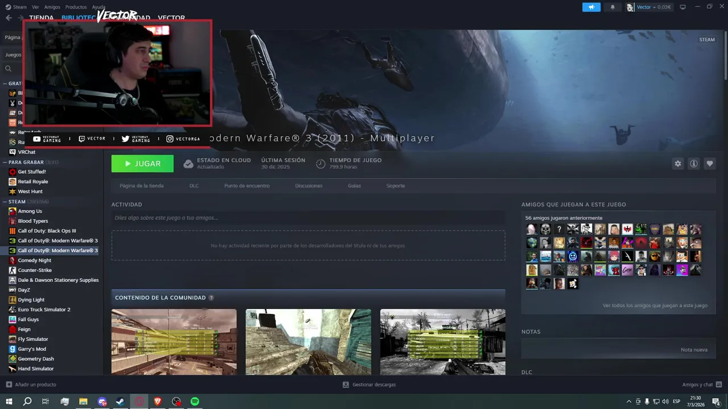
Task: Open the Amigos y chat icon
Action: [x=719, y=385]
